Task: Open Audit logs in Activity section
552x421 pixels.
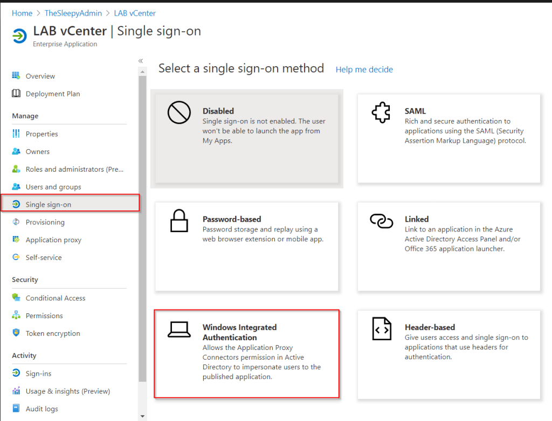Action: [x=42, y=409]
